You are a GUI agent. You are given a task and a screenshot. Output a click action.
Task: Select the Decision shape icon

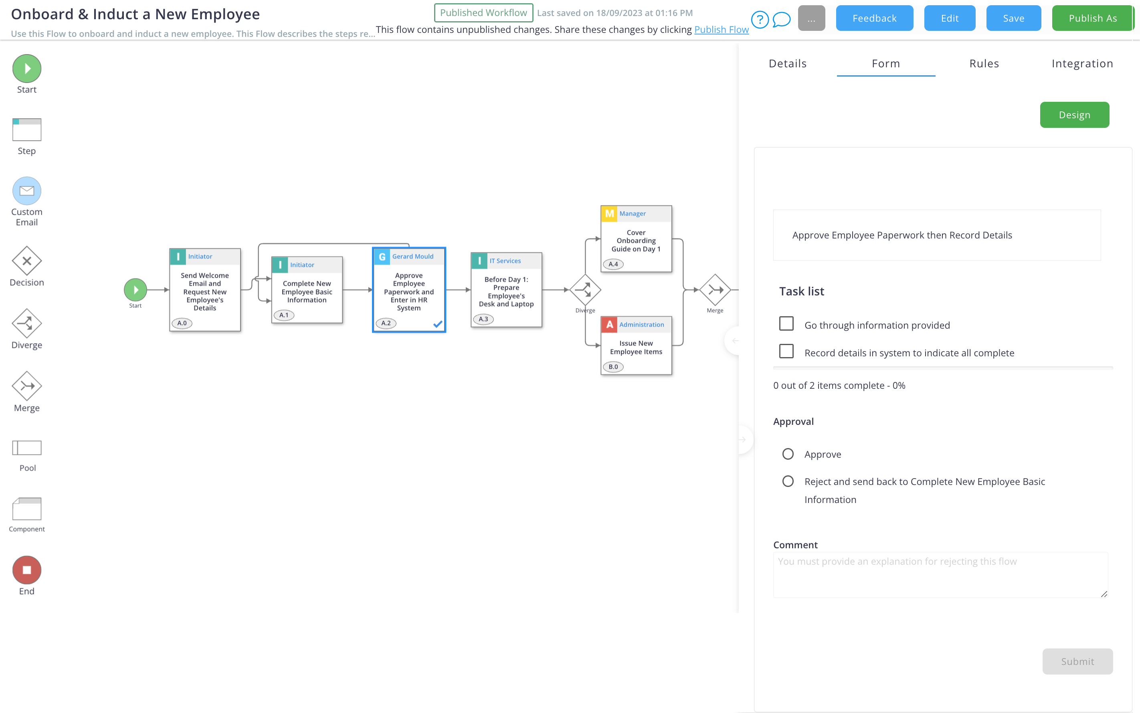point(26,261)
